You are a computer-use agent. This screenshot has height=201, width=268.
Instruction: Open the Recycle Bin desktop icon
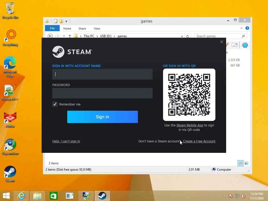10,10
